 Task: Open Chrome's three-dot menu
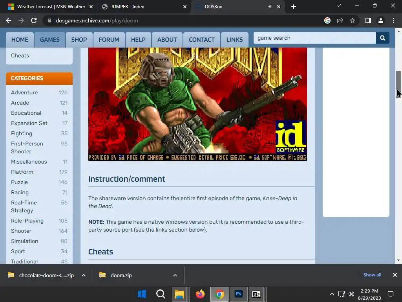tap(393, 20)
